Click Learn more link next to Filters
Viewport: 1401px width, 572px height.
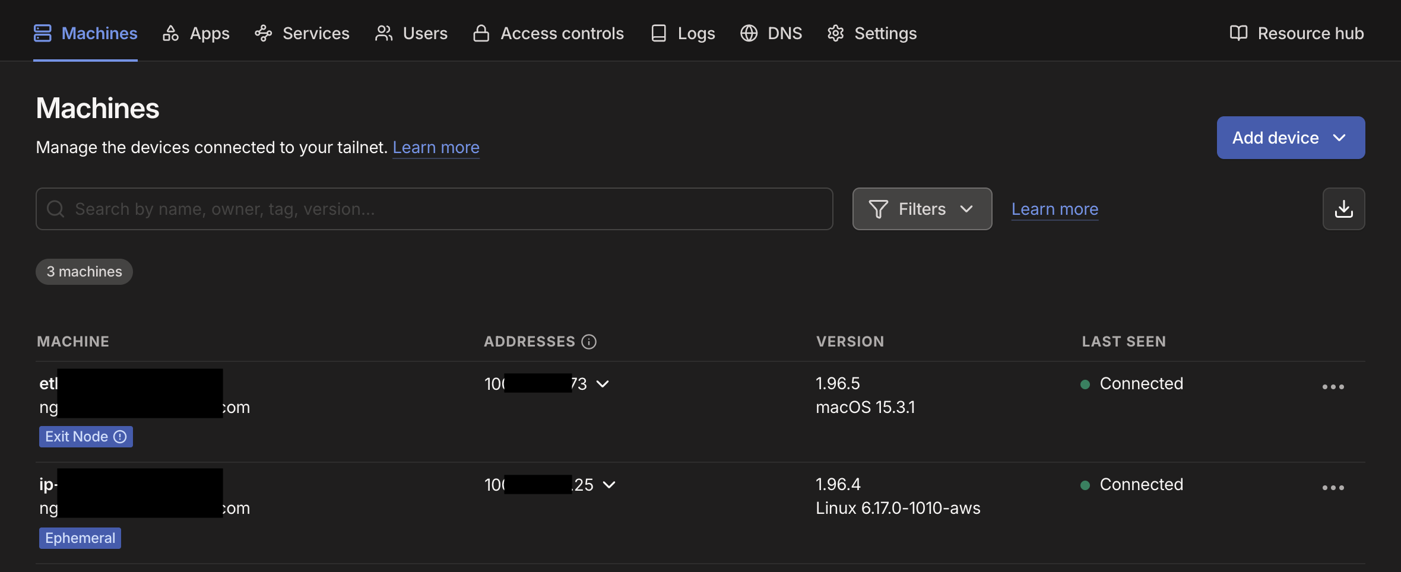[1054, 209]
